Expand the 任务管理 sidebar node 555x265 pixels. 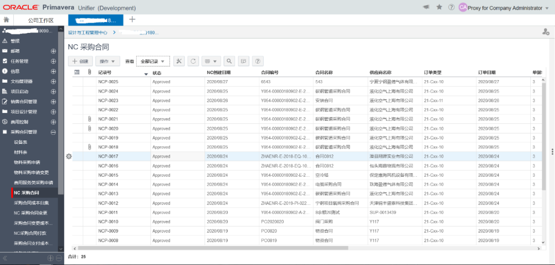pos(53,61)
